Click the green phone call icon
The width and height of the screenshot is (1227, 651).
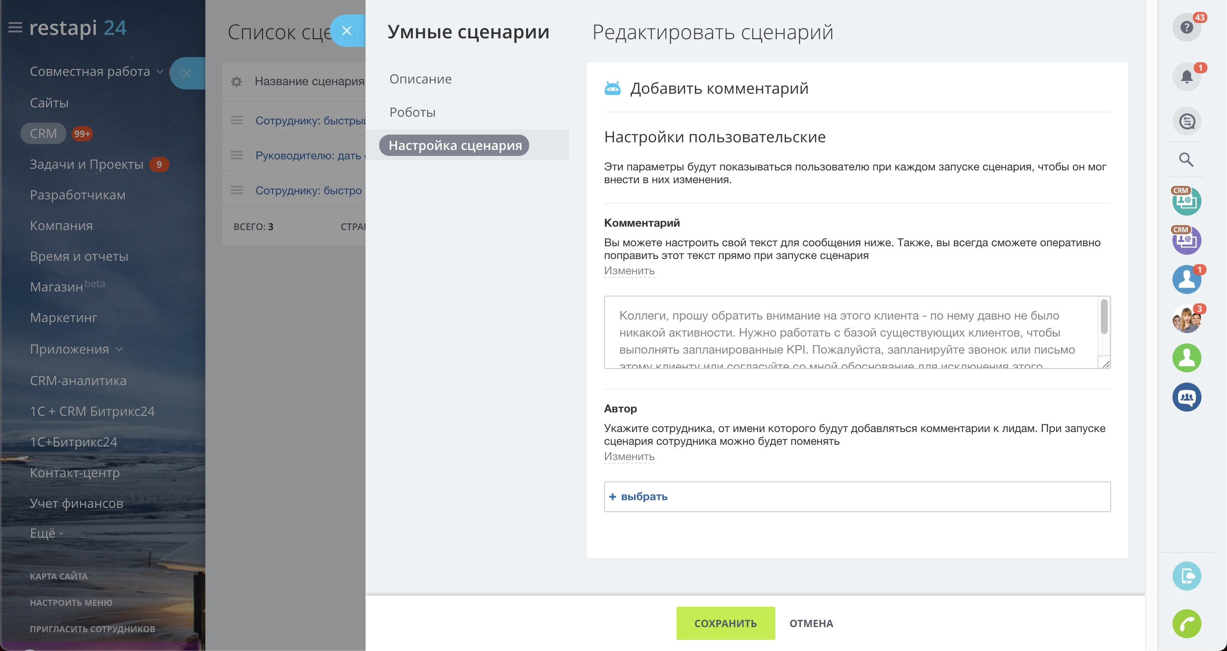click(x=1186, y=623)
